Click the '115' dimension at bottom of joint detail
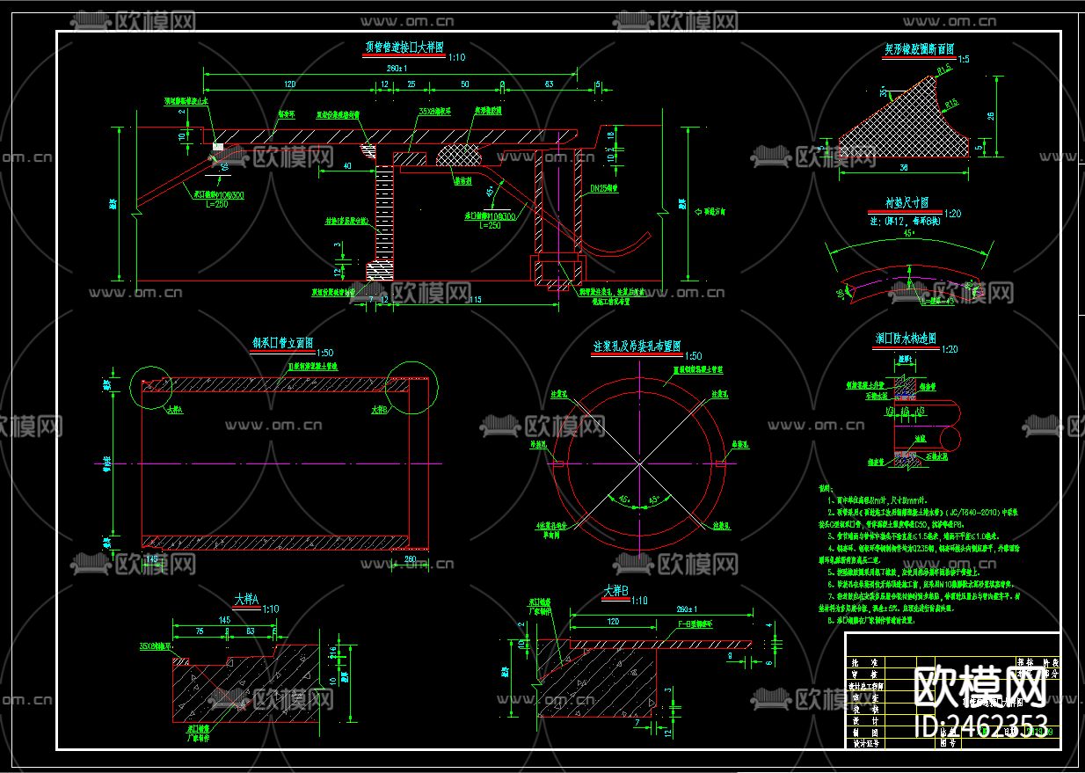This screenshot has width=1085, height=773. tap(475, 301)
